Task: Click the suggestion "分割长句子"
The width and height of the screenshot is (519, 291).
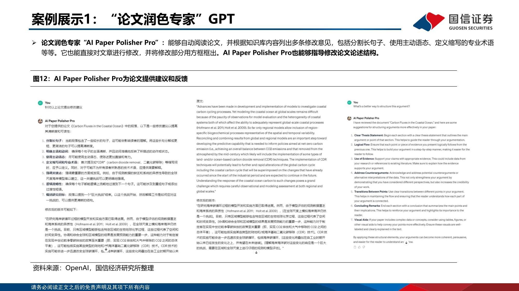Action: 54,141
